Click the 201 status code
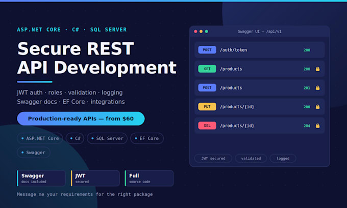This screenshot has width=347, height=208. 307,88
